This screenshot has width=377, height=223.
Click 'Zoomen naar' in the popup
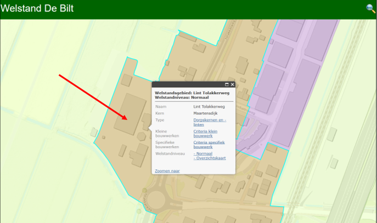pyautogui.click(x=167, y=171)
